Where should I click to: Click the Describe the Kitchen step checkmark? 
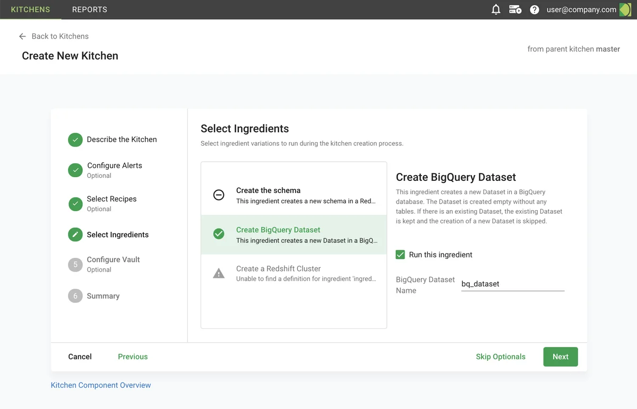(75, 140)
